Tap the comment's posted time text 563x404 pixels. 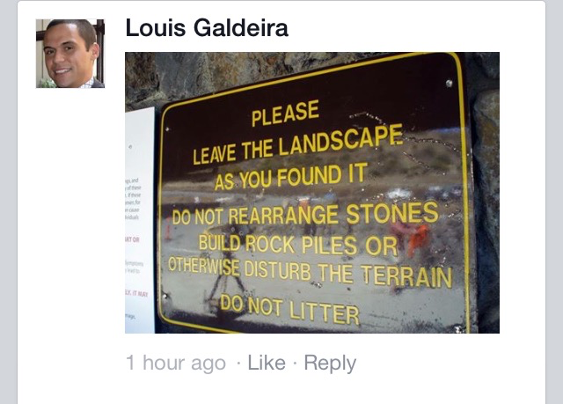coord(176,363)
